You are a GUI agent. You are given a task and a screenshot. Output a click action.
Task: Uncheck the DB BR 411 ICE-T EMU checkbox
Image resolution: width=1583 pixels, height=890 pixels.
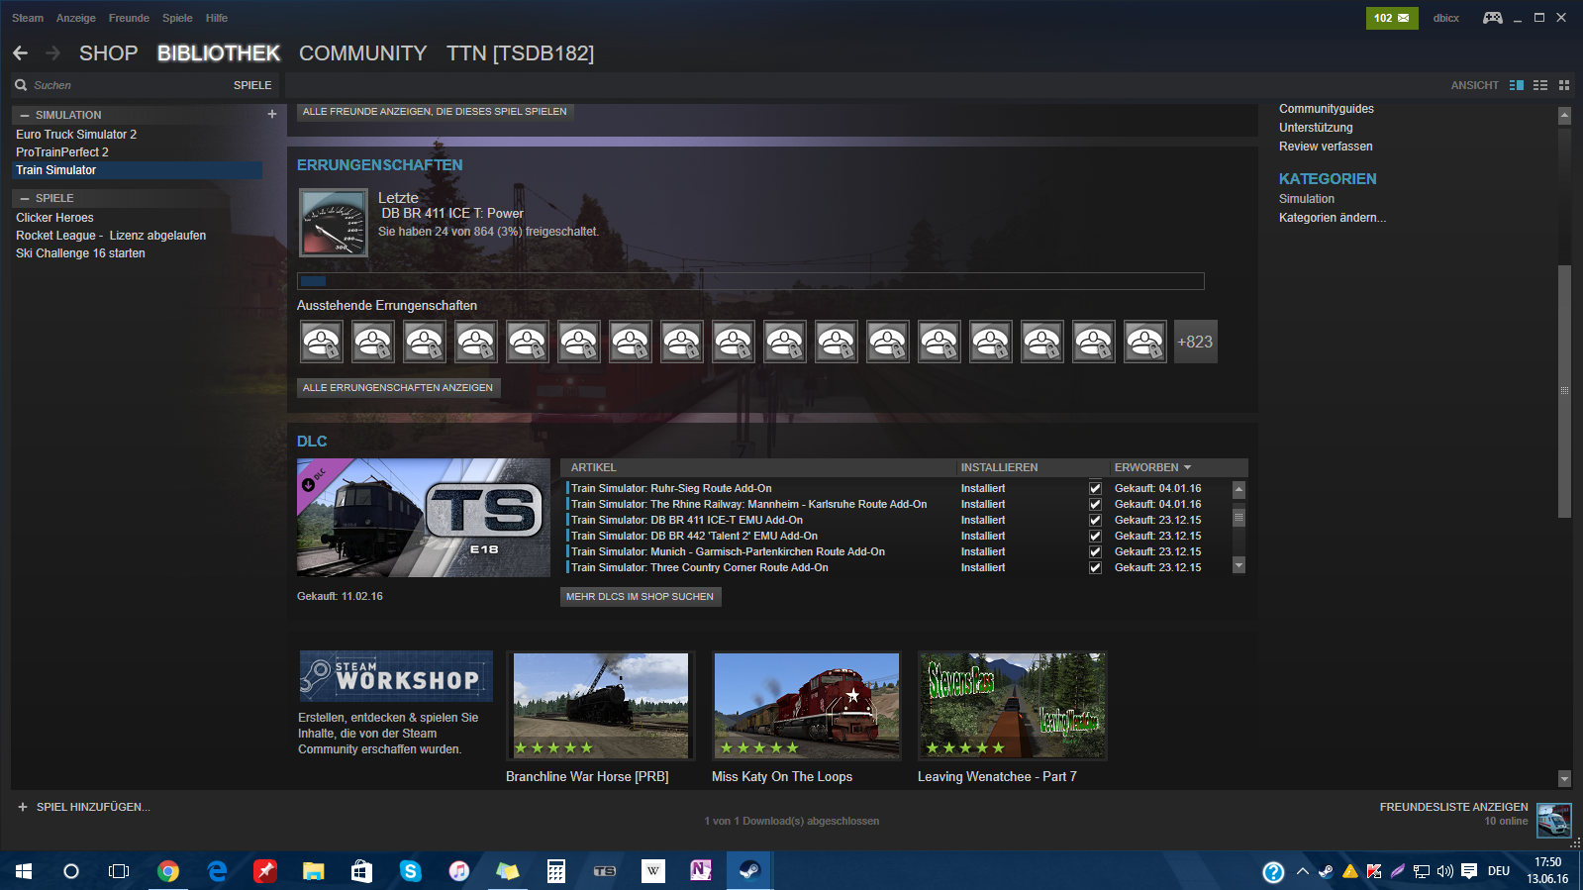[x=1095, y=520]
